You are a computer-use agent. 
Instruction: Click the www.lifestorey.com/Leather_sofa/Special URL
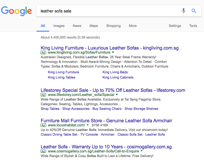pyautogui.click(x=81, y=95)
